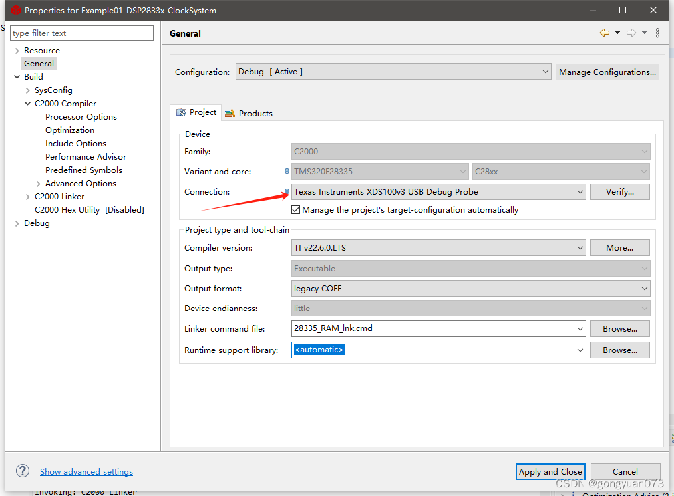Viewport: 674px width, 496px height.
Task: Browse for linker command file
Action: point(620,329)
